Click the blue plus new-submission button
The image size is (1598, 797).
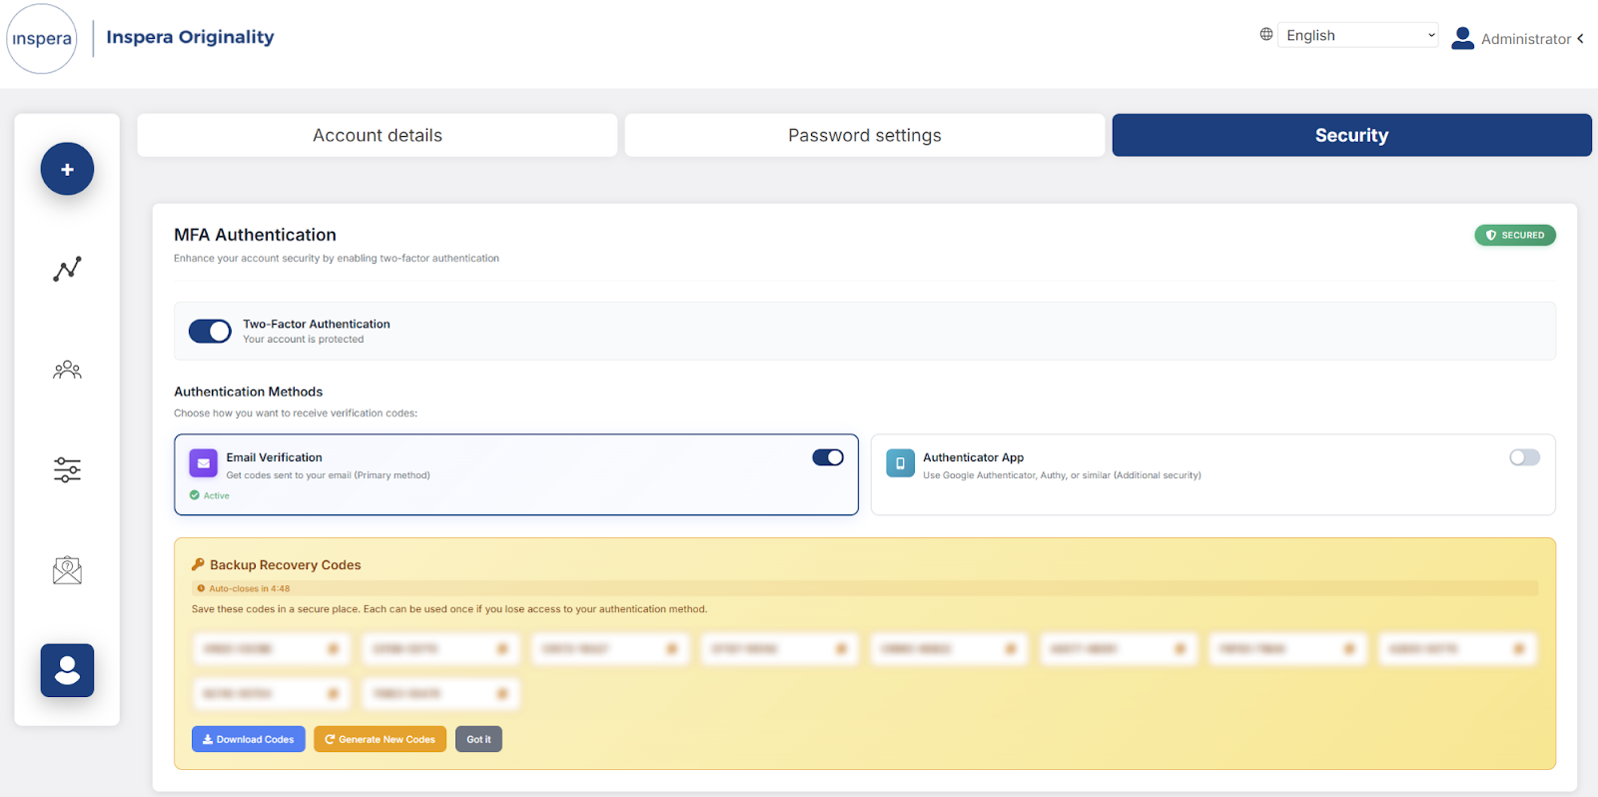click(x=67, y=169)
